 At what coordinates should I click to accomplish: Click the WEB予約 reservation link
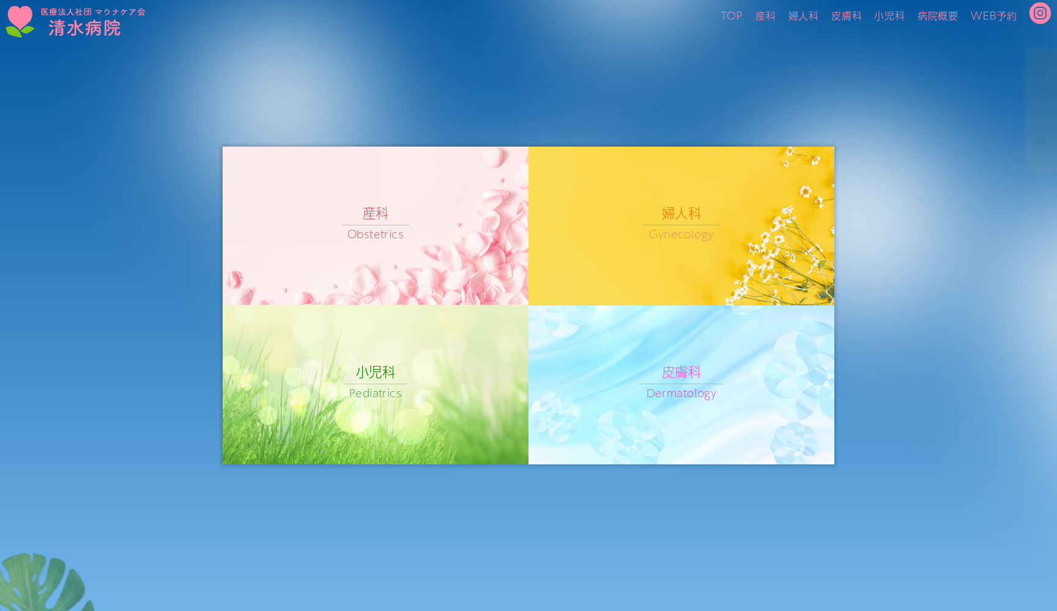coord(993,16)
